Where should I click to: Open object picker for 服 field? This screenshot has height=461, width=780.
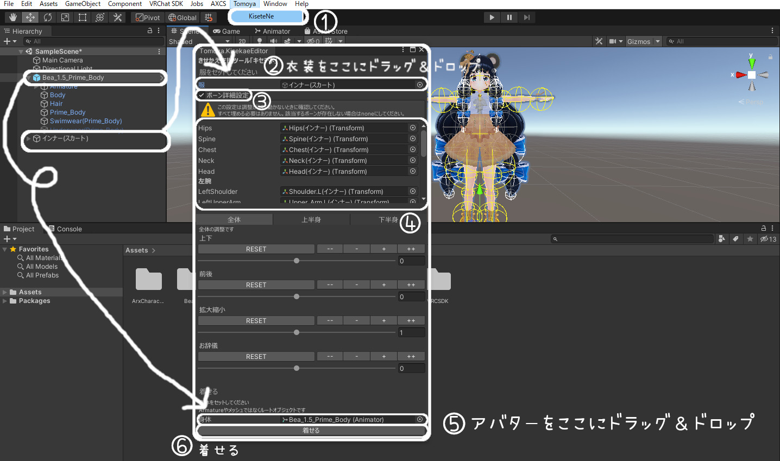(x=420, y=85)
